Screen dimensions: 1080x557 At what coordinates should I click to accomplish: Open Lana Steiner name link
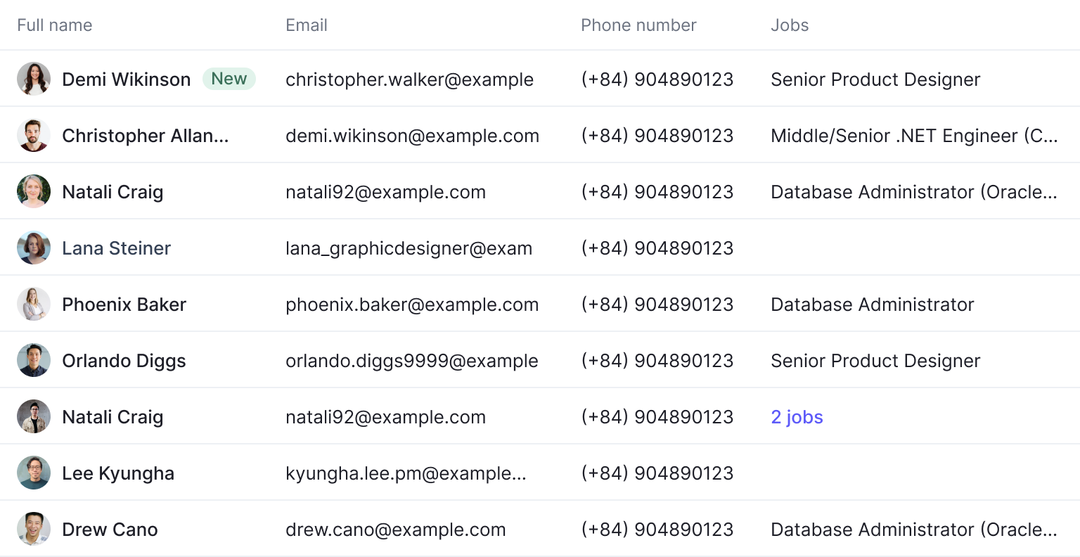coord(116,248)
